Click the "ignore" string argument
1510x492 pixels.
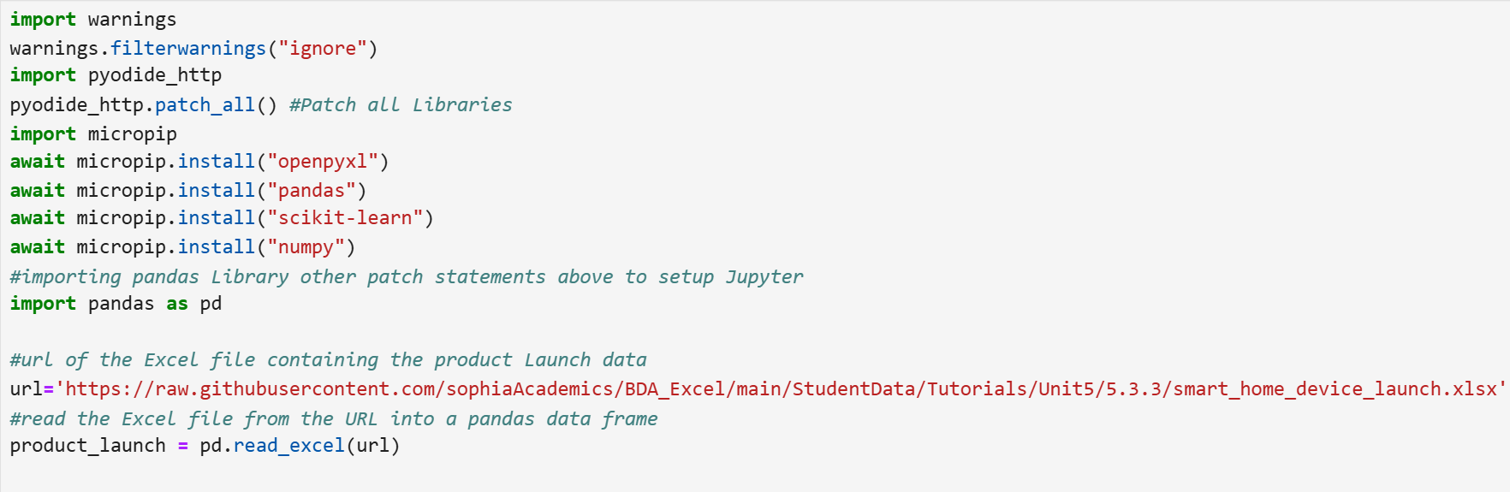pyautogui.click(x=323, y=49)
